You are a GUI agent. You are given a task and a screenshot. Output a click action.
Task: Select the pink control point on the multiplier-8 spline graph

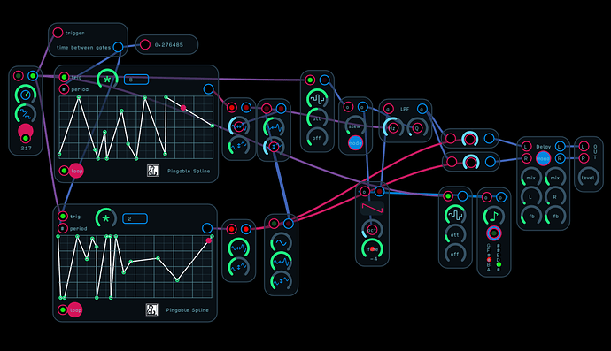click(x=183, y=107)
